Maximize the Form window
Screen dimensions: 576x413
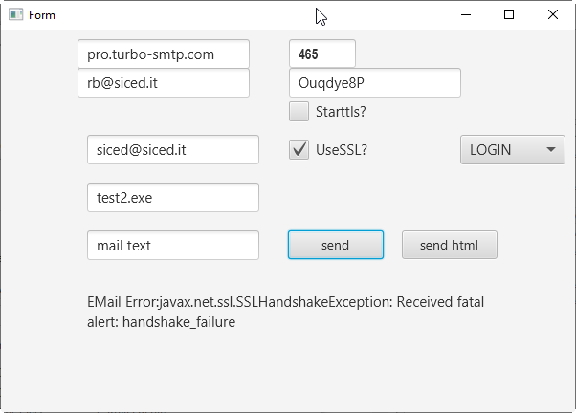(x=509, y=15)
